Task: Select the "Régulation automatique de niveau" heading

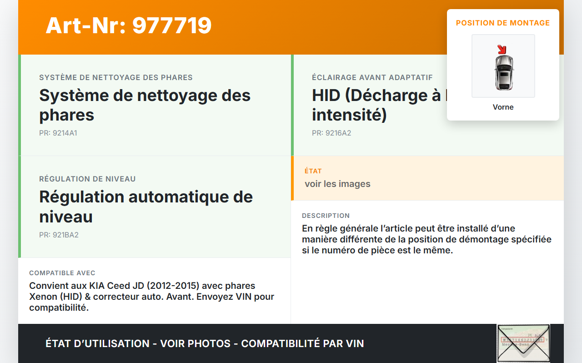Action: (146, 207)
